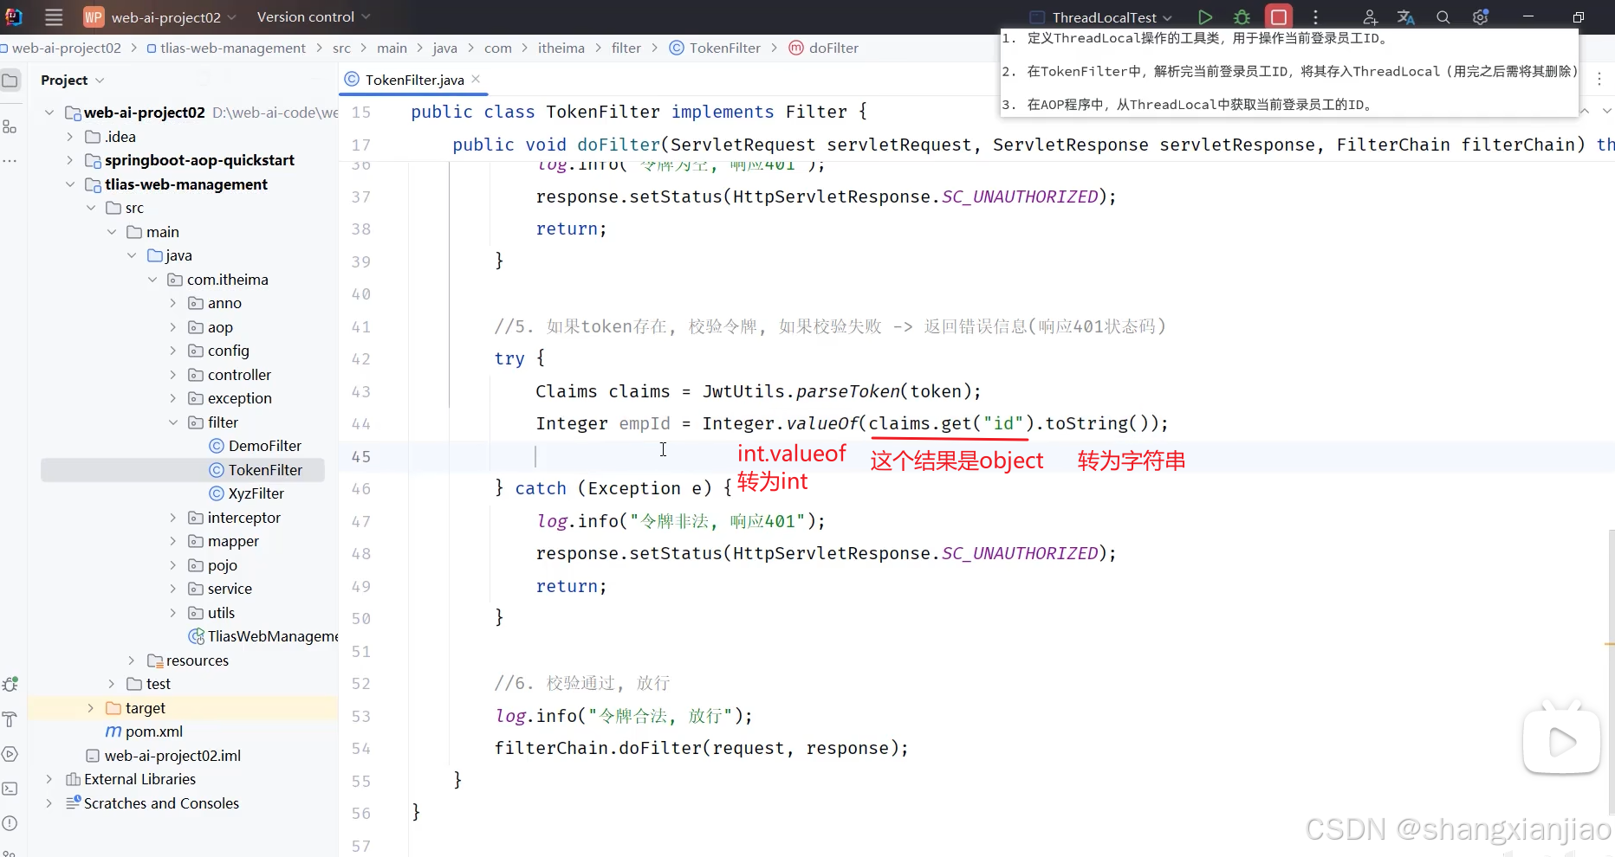Select the service package
Screen dimensions: 1615x857
(x=220, y=589)
